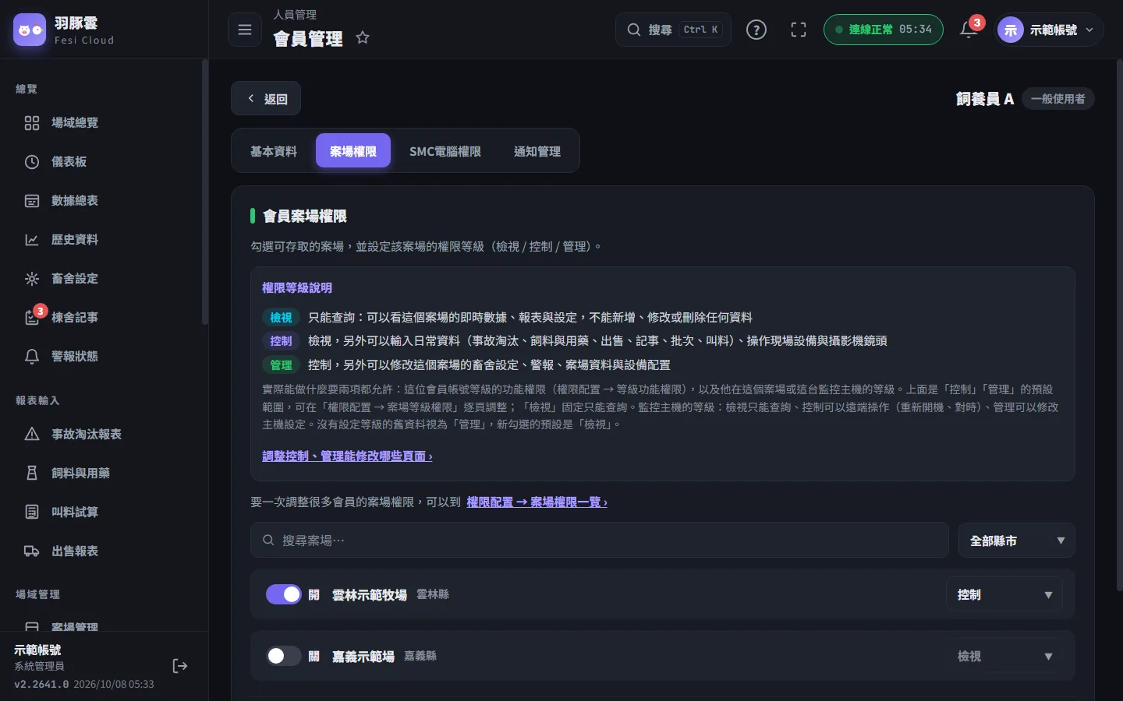Open 數據總表 table icon in the sidebar

click(x=32, y=201)
